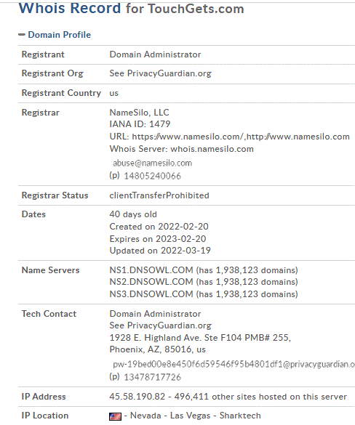Viewport: 355px width, 425px height.
Task: Click the tech contact phone 13478717726
Action: pos(152,377)
